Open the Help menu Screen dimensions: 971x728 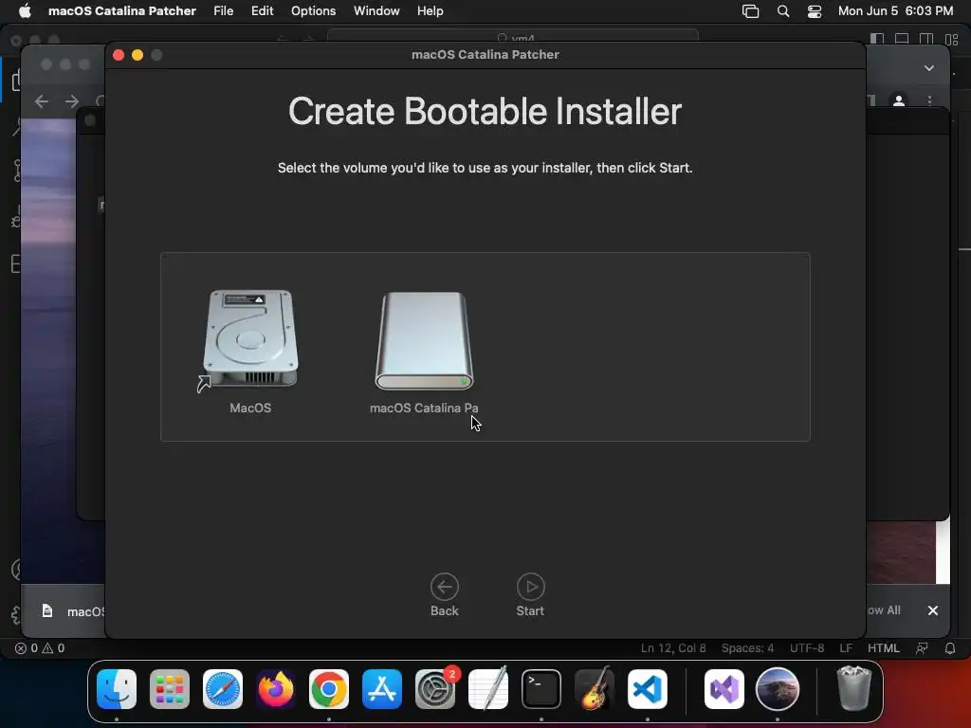click(x=430, y=11)
